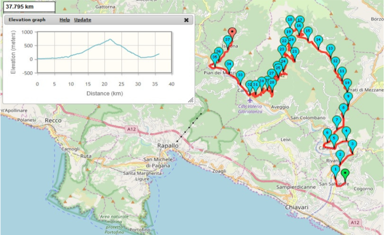The width and height of the screenshot is (384, 235).
Task: Grab the elevation panel resize handle
Action: [190, 101]
